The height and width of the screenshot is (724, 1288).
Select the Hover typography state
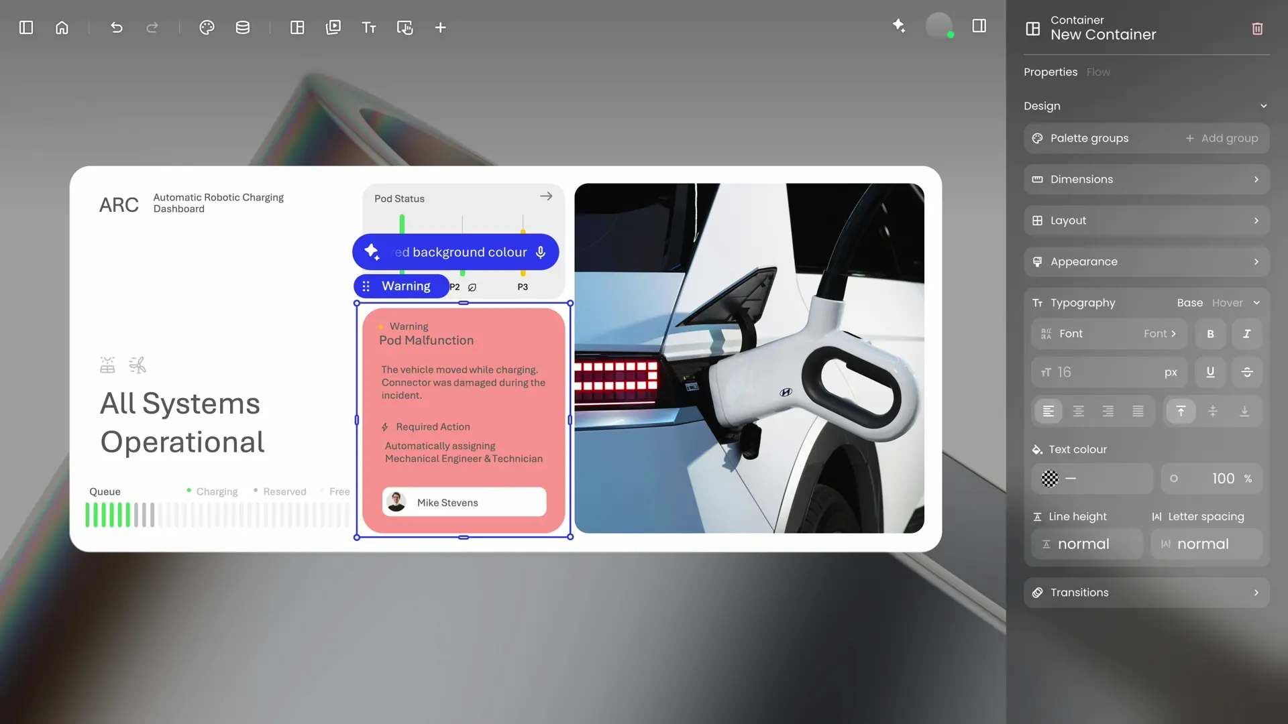coord(1228,303)
